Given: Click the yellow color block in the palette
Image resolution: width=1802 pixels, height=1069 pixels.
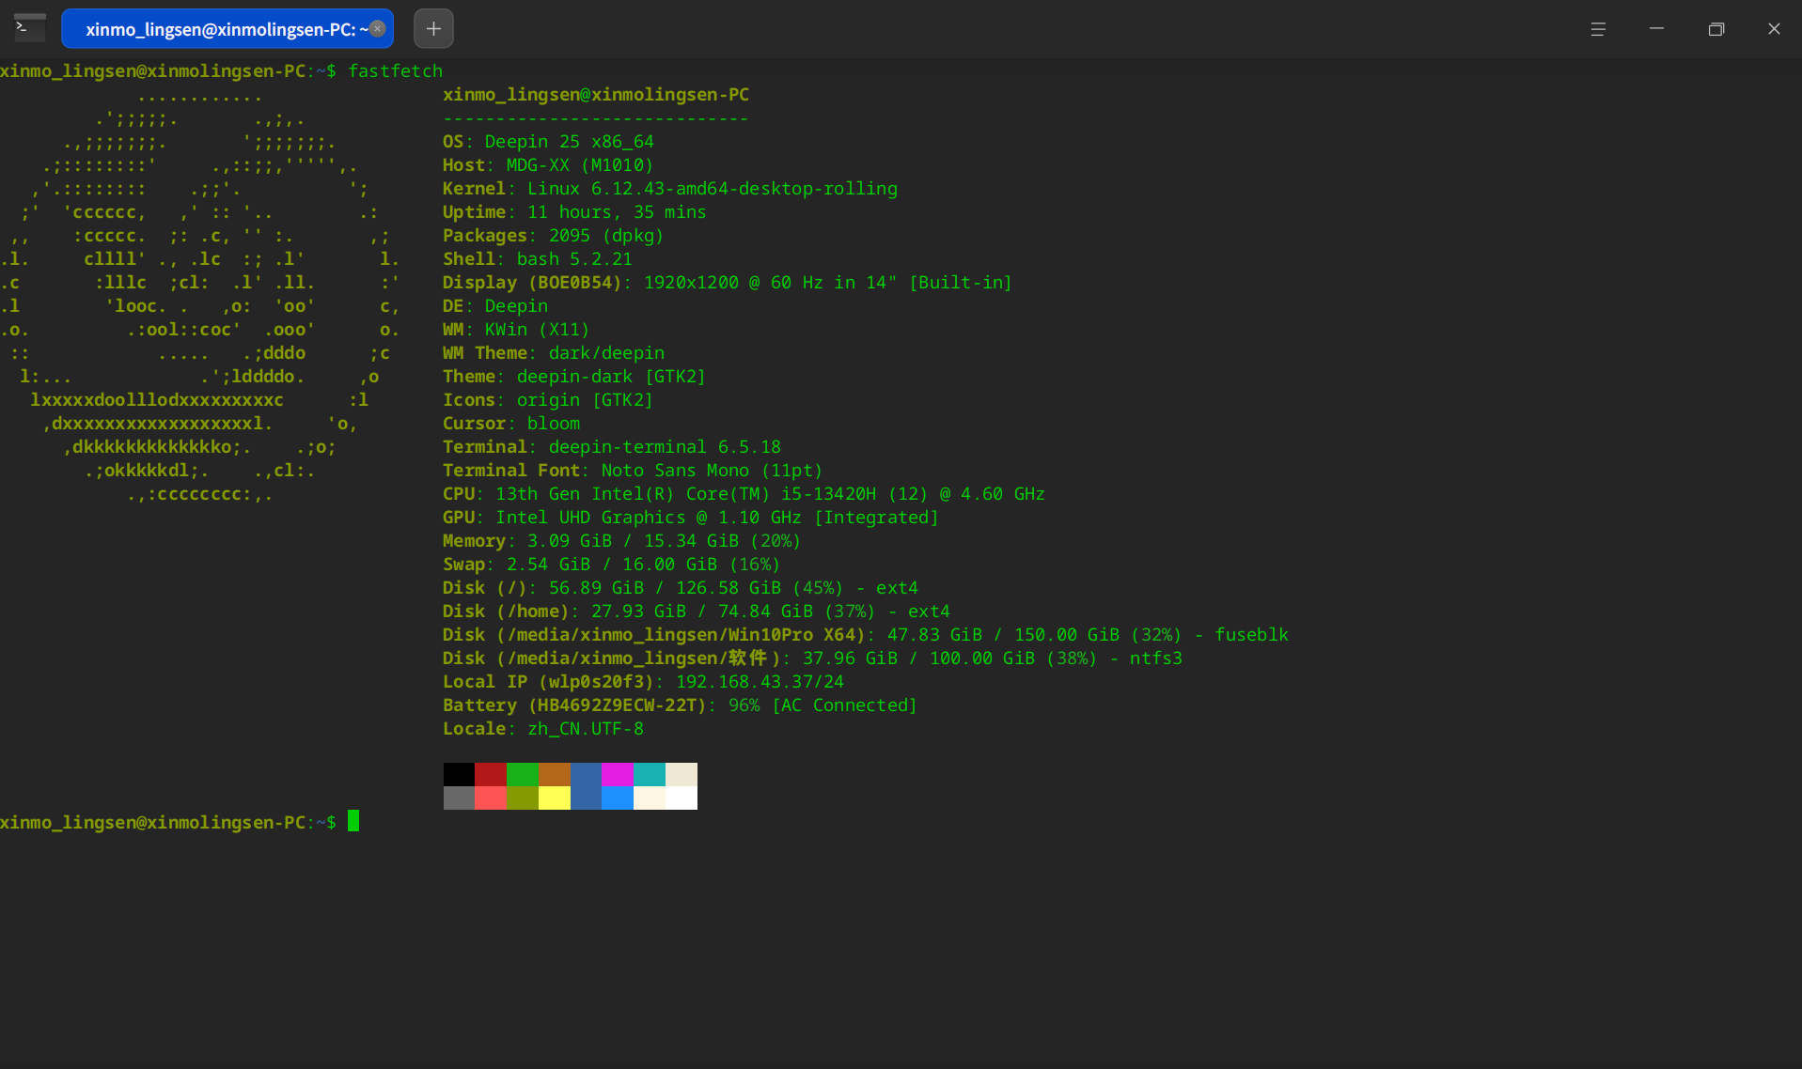Looking at the screenshot, I should [x=555, y=798].
